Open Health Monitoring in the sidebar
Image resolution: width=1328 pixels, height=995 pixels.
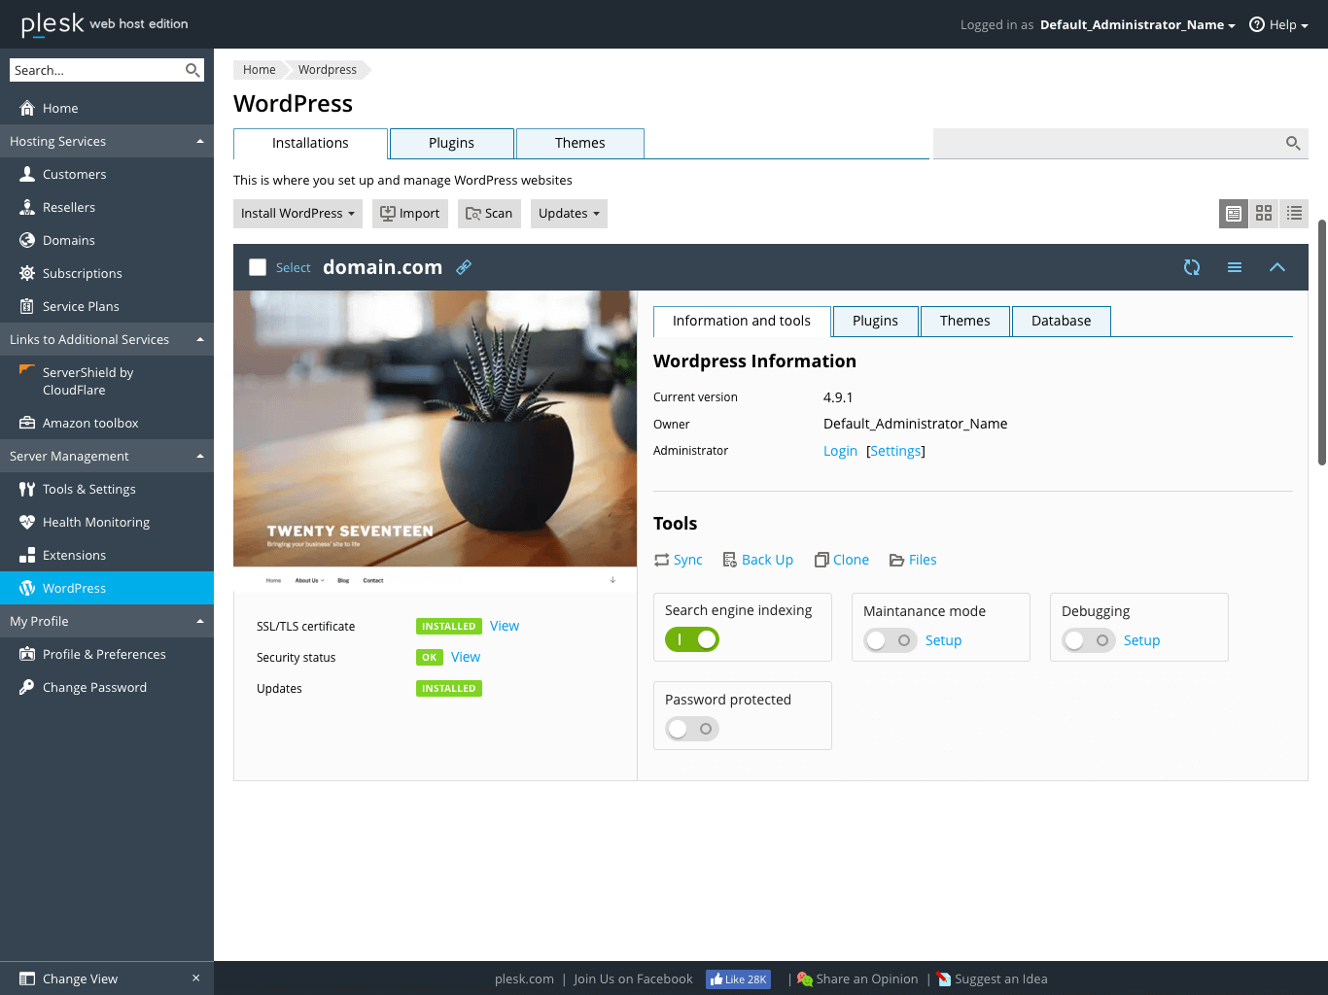point(95,522)
